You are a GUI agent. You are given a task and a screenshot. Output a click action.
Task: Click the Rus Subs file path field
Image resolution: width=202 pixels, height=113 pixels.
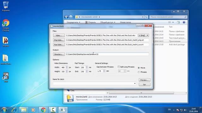(x=107, y=45)
